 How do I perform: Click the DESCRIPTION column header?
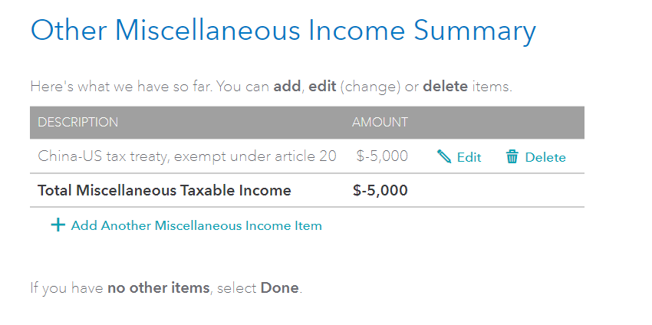pos(77,122)
